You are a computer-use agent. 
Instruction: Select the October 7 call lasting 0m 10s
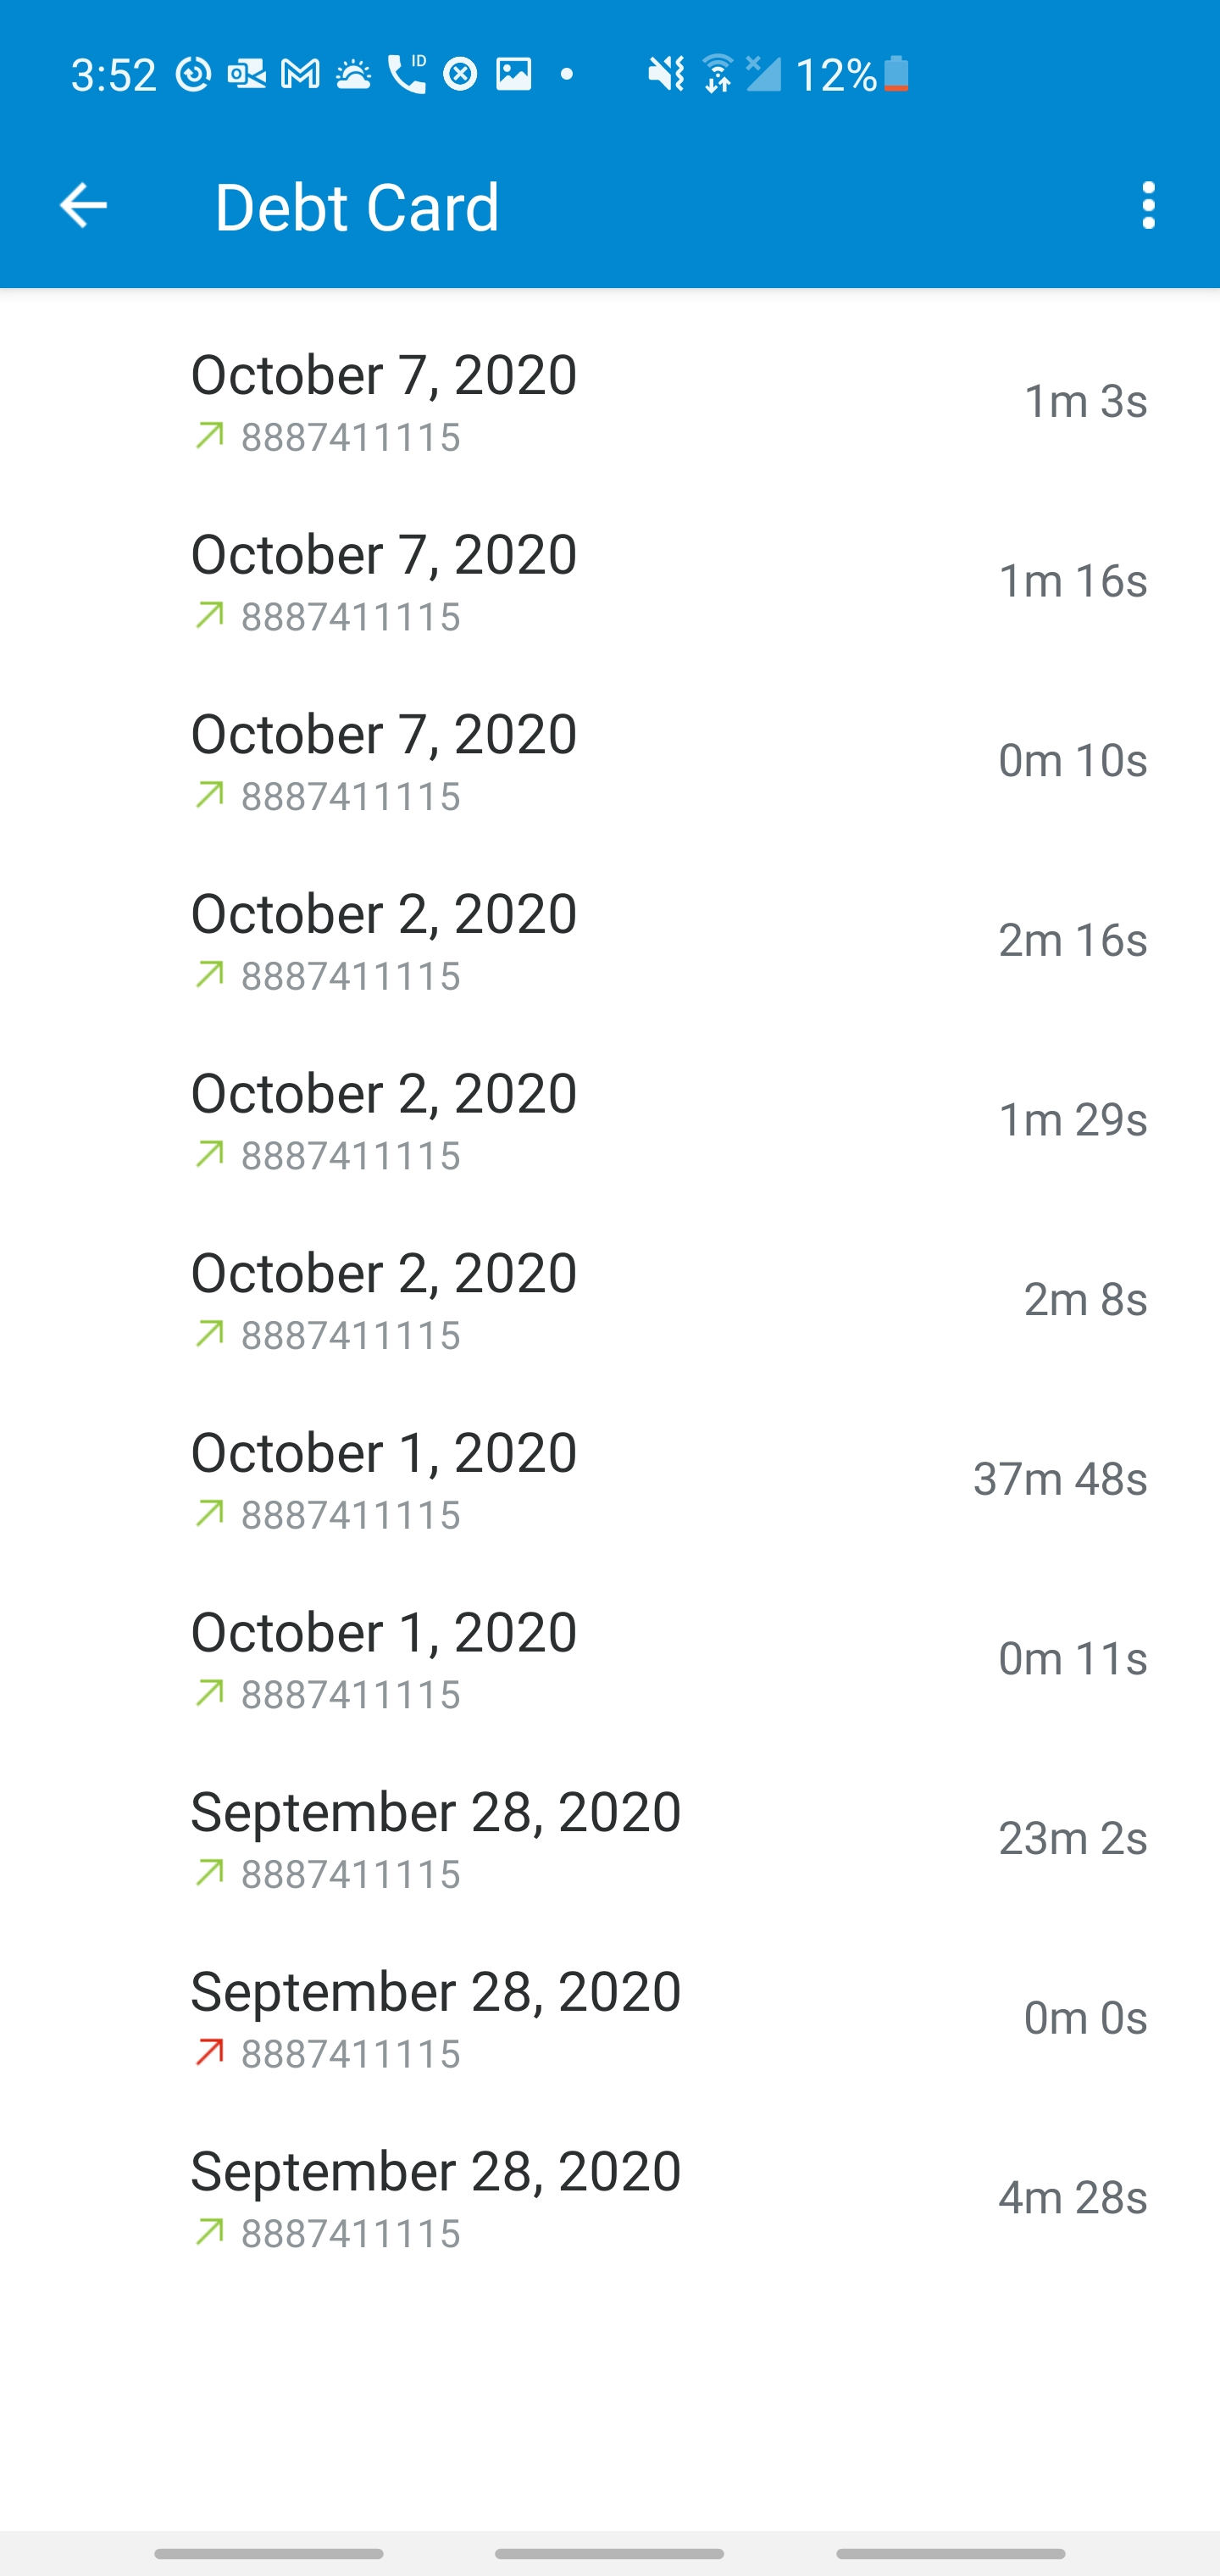610,761
